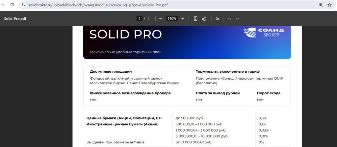337x147 pixels.
Task: Click the SOLID PRO heading
Action: point(125,34)
